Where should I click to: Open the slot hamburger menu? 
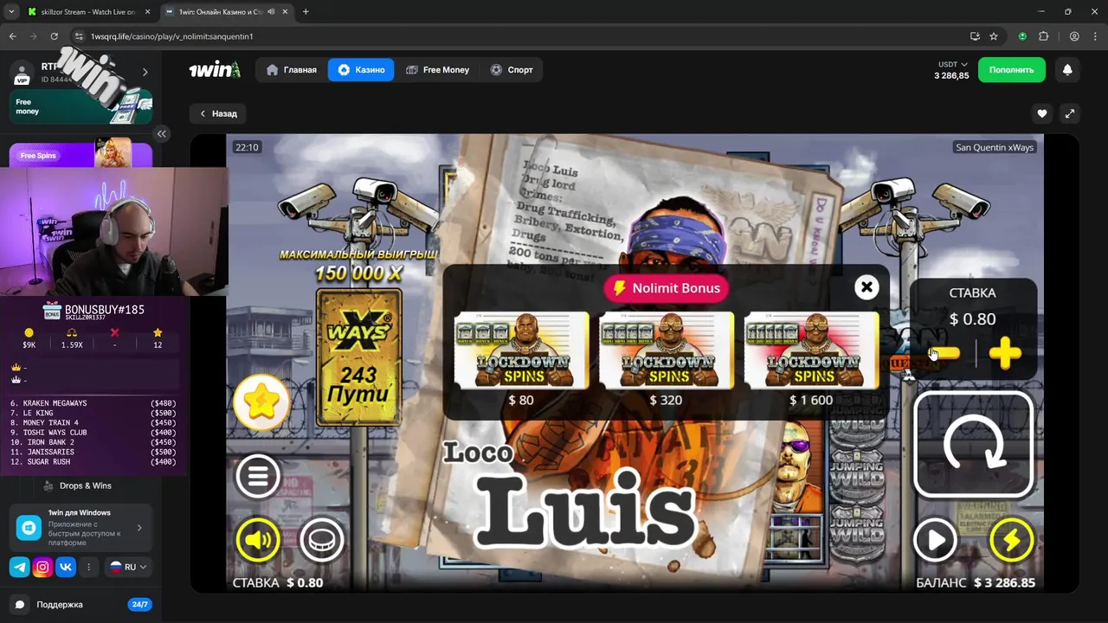(x=258, y=476)
